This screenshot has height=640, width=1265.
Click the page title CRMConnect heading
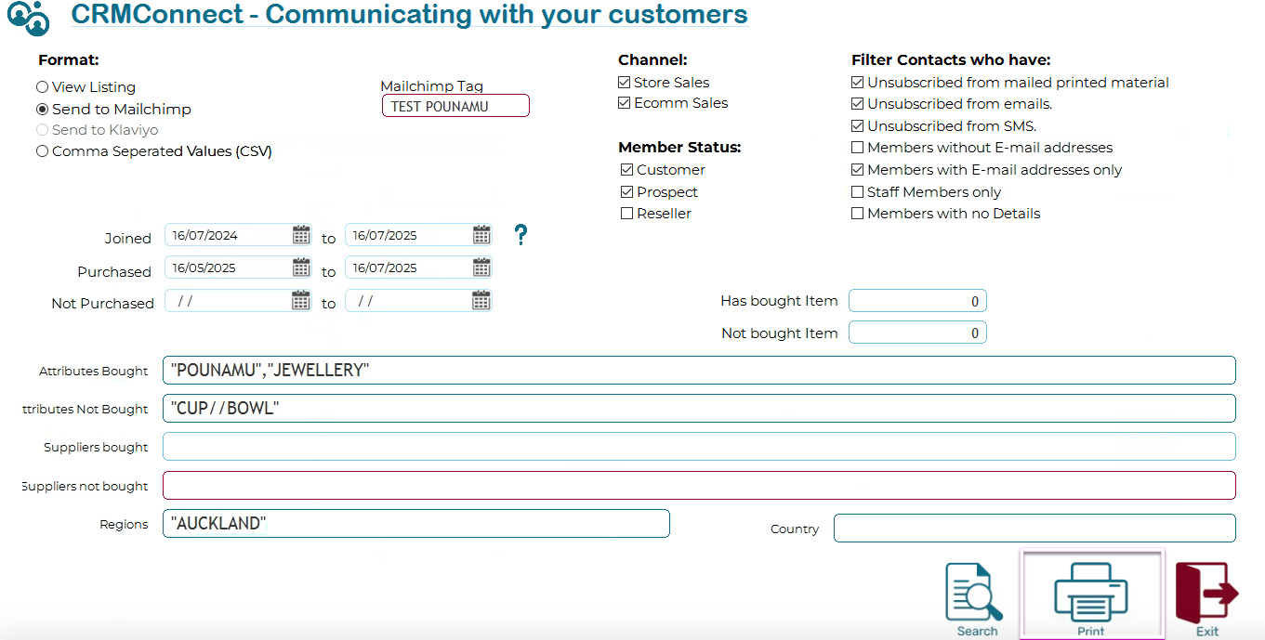(x=409, y=14)
